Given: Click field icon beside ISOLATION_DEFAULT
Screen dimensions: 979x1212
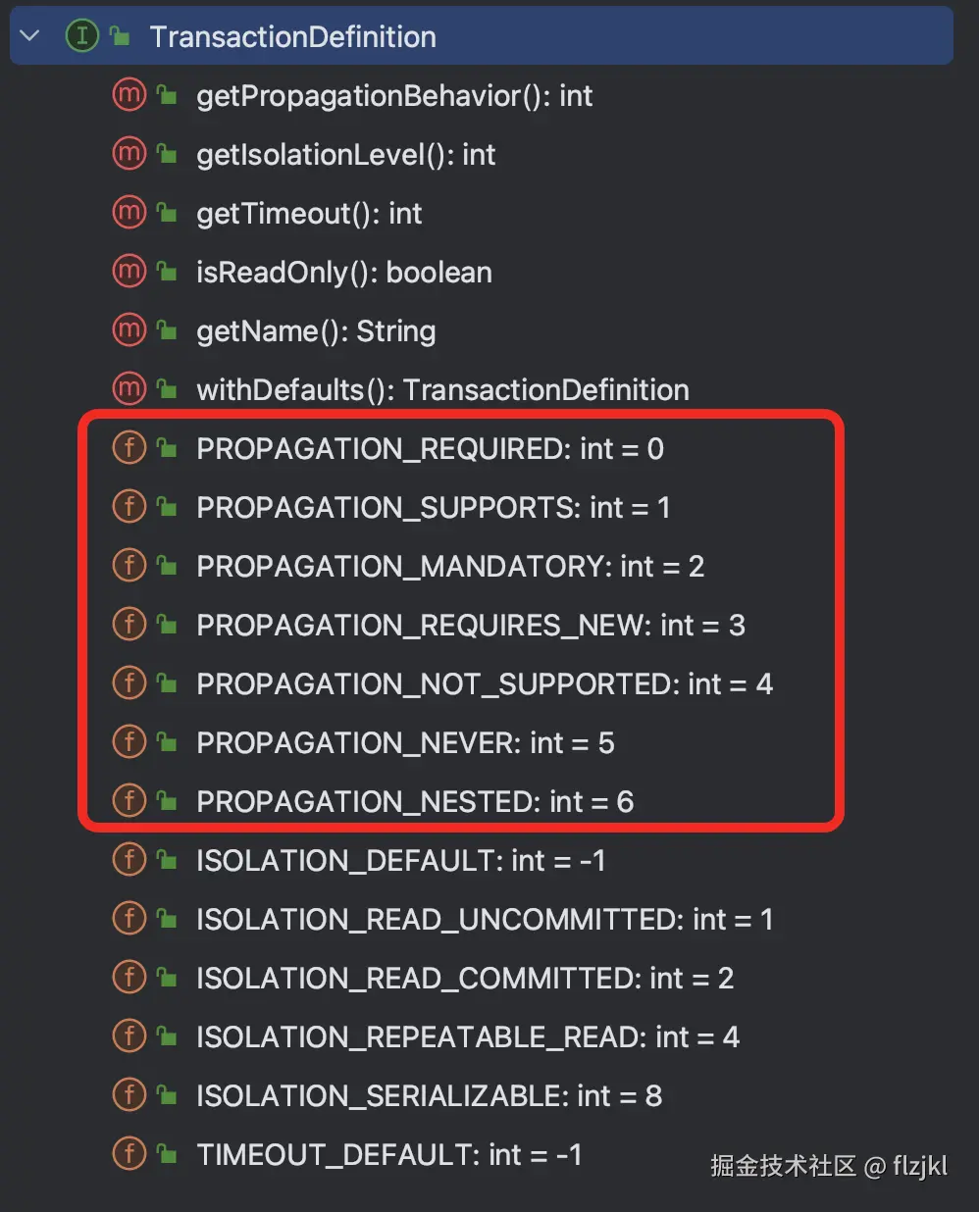Looking at the screenshot, I should 129,859.
